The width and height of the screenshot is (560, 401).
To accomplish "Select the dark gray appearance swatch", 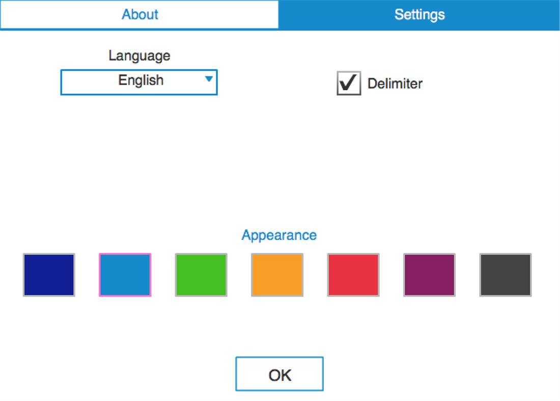I will 505,275.
